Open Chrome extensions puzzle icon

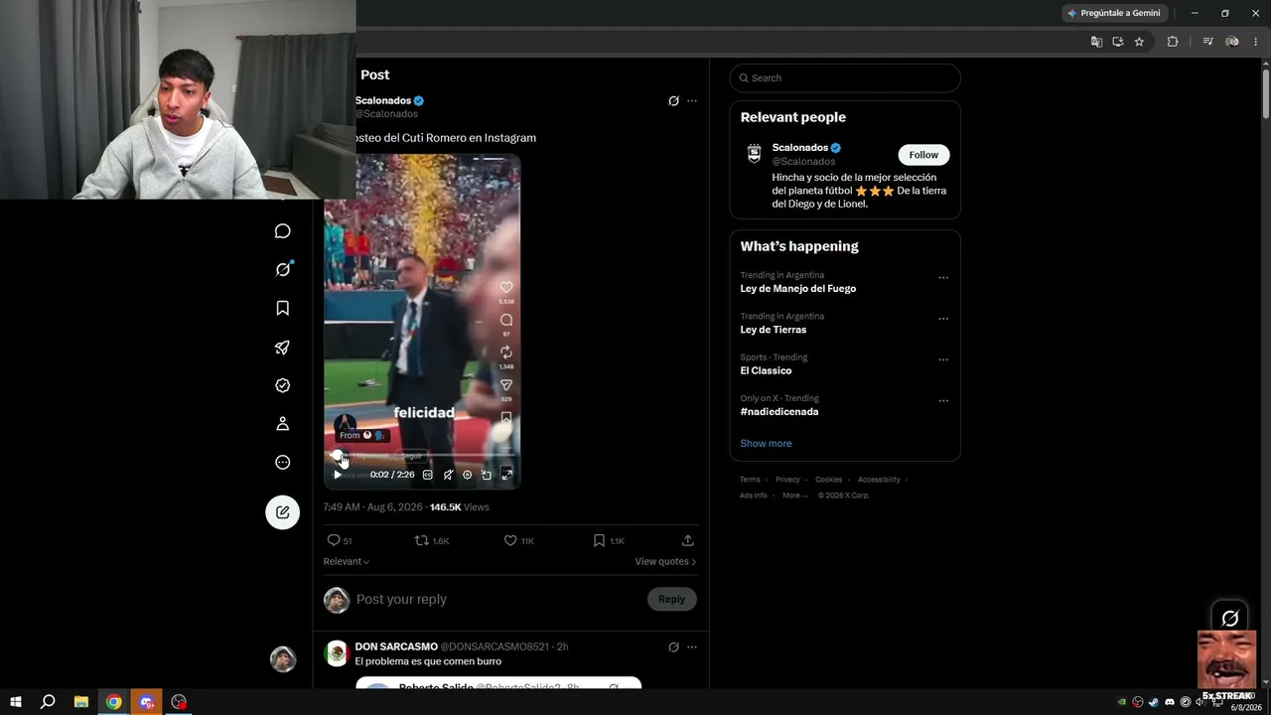tap(1173, 42)
